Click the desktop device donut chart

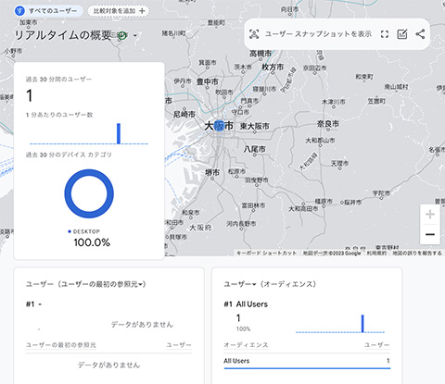coord(89,193)
